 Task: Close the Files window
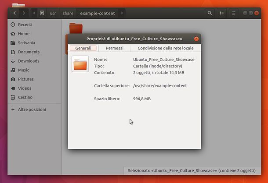coord(257,13)
